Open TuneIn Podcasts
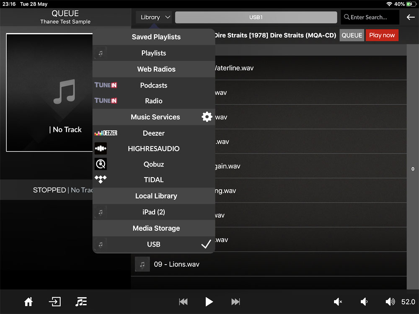Viewport: 419px width, 314px height. (153, 85)
